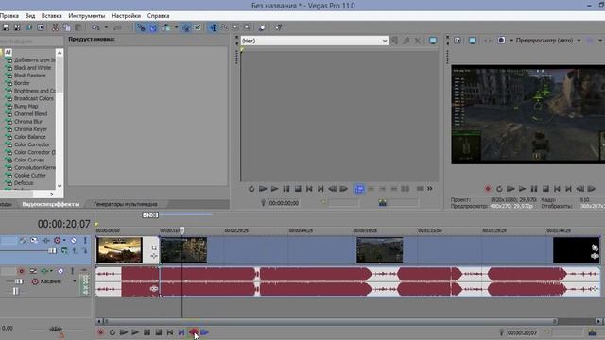The width and height of the screenshot is (605, 340).
Task: Select Bump Map effect
Action: pos(26,106)
